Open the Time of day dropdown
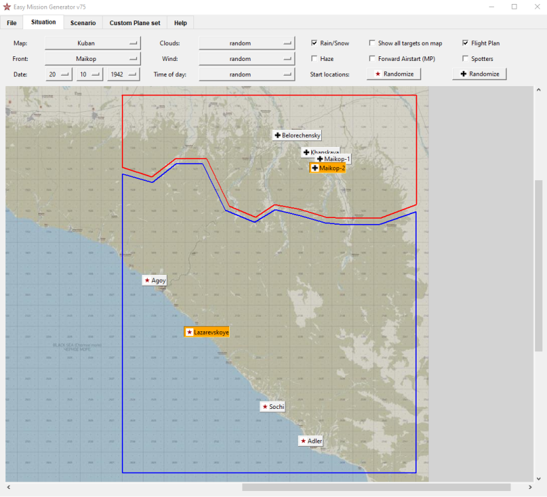This screenshot has height=497, width=547. pos(246,75)
